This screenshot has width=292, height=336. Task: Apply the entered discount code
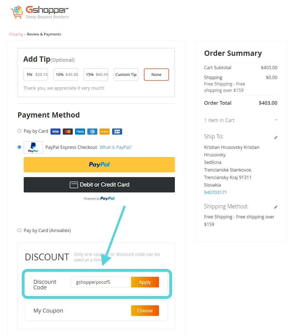145,282
